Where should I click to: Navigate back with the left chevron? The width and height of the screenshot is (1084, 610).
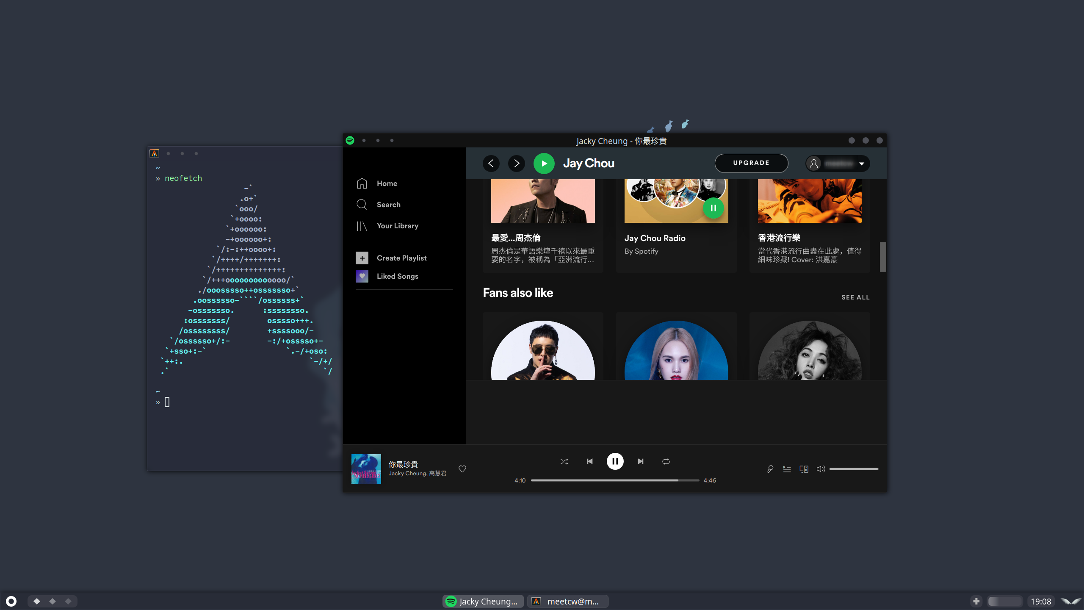(x=491, y=164)
